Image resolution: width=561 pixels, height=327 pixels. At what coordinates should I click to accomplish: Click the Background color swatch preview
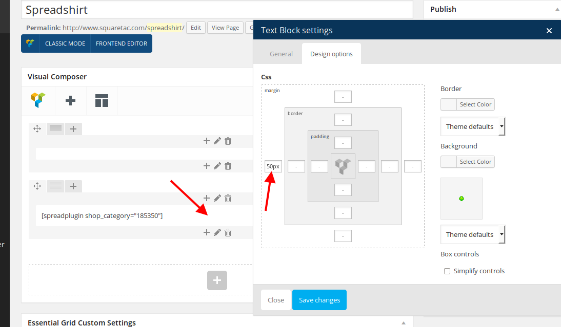click(449, 162)
